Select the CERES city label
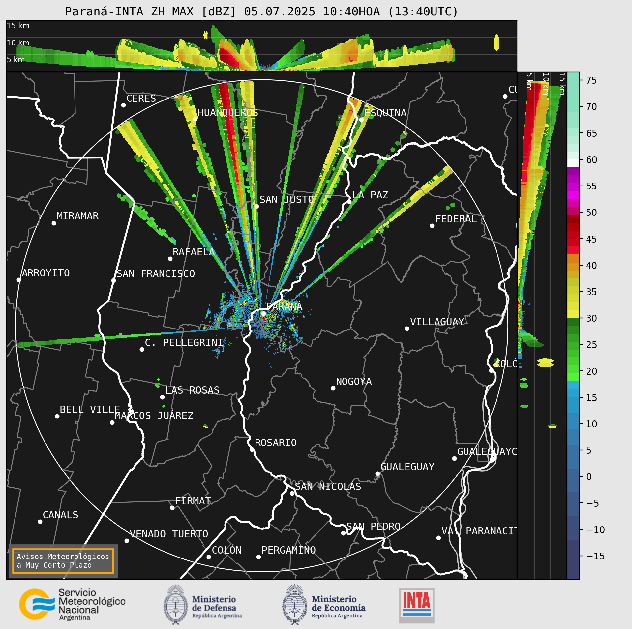The image size is (632, 629). [x=141, y=98]
